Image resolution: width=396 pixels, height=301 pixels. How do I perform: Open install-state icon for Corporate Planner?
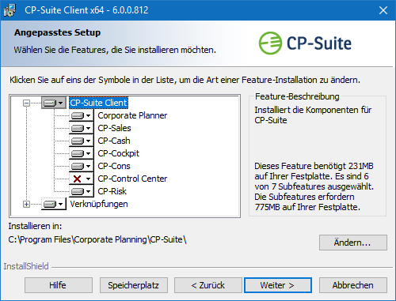pyautogui.click(x=81, y=115)
